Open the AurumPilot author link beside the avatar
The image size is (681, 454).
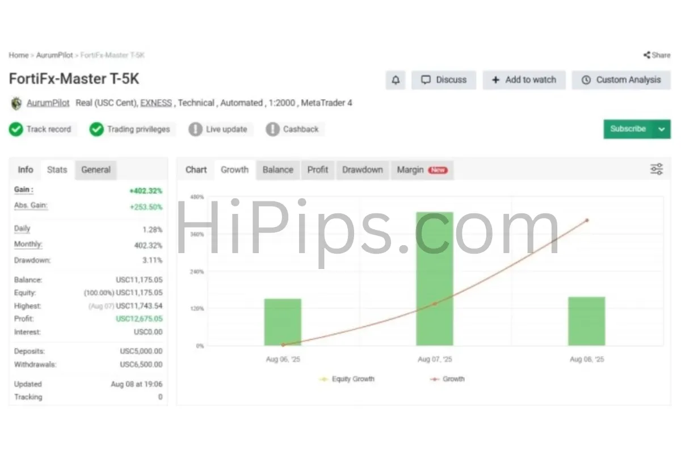coord(49,103)
